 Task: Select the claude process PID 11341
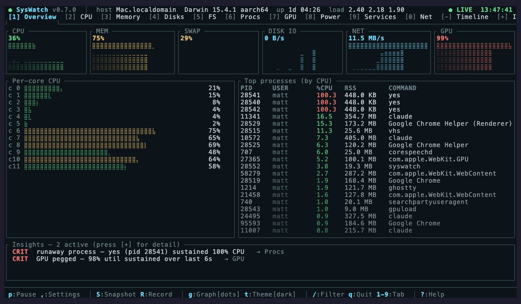point(376,116)
